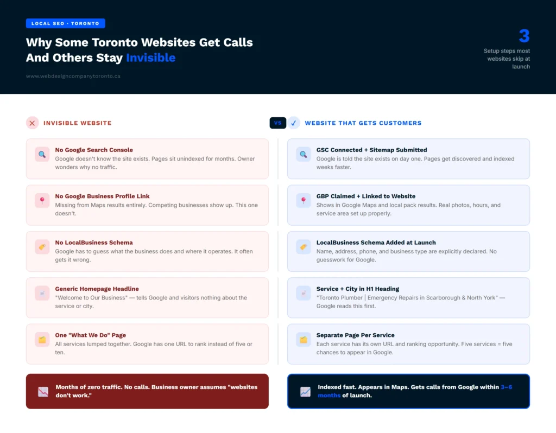Click the "Service + City in H1 Heading" title
This screenshot has height=433, width=556.
(358, 289)
